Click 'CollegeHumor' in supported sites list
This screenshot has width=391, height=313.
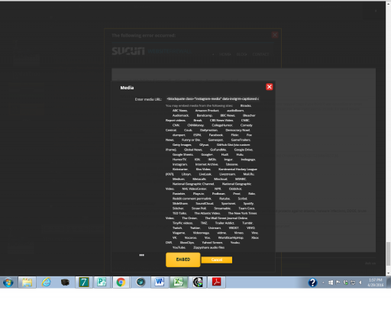pos(222,125)
